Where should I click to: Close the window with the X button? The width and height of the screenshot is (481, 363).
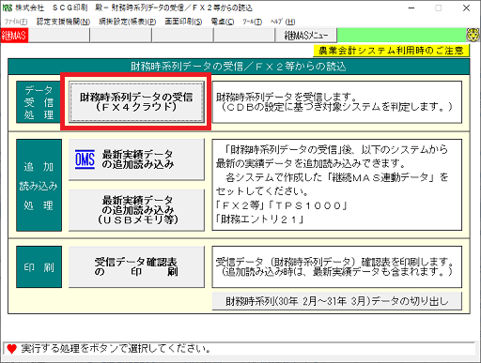[466, 8]
